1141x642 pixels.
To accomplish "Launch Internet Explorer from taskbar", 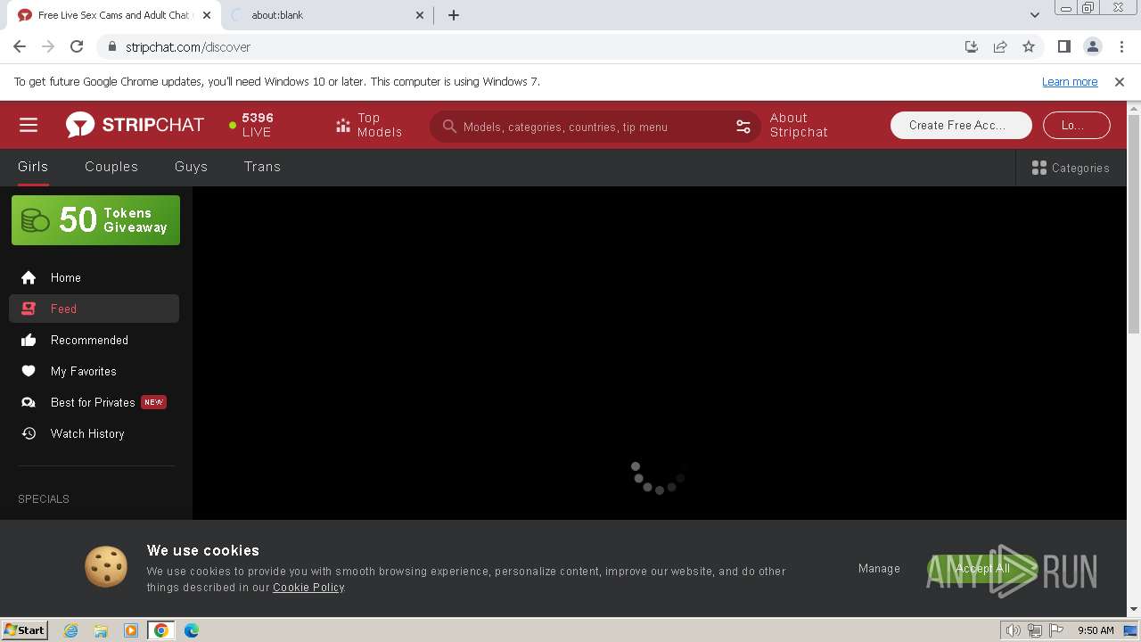I will 71,630.
